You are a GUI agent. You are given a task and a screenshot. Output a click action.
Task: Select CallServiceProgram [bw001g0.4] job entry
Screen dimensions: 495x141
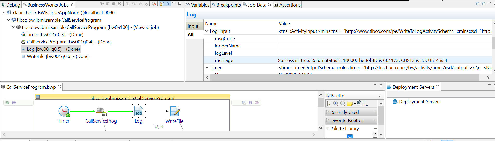pos(66,42)
